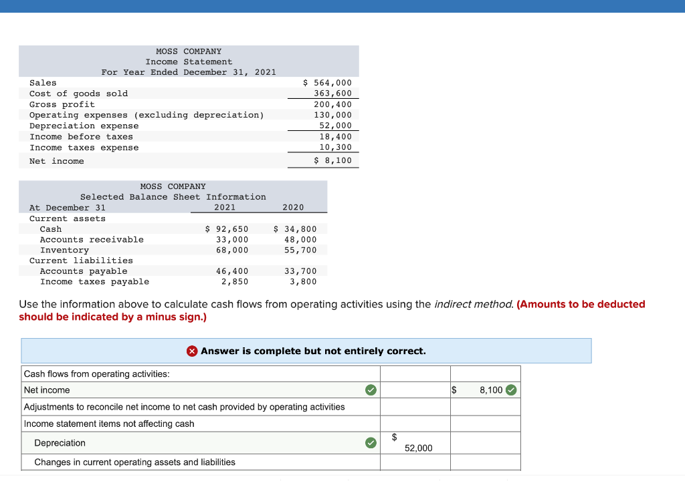
Task: Select the 52,000 amount input field
Action: (417, 442)
